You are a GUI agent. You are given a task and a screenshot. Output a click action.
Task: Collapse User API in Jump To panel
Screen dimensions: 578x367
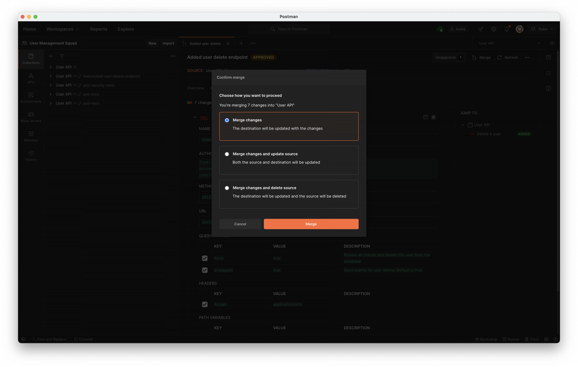462,125
